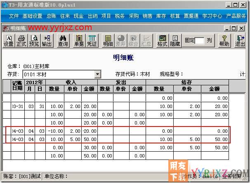Click the 综合 combined view icon

click(x=133, y=41)
